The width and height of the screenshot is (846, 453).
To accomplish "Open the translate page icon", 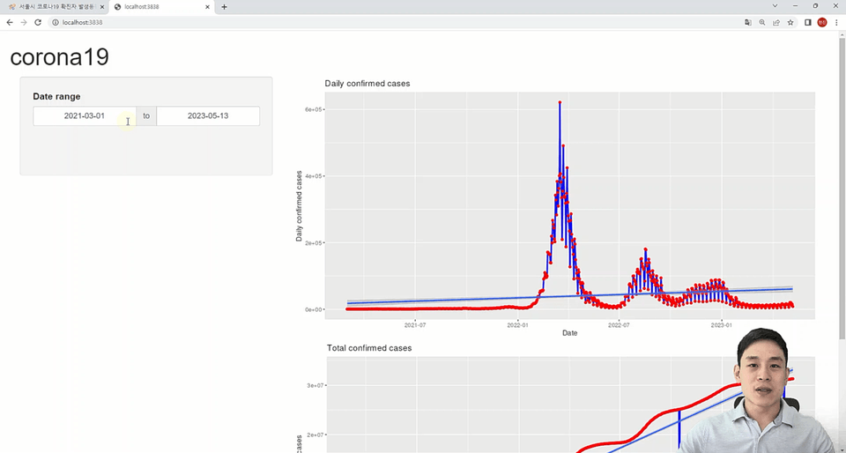I will [x=748, y=22].
